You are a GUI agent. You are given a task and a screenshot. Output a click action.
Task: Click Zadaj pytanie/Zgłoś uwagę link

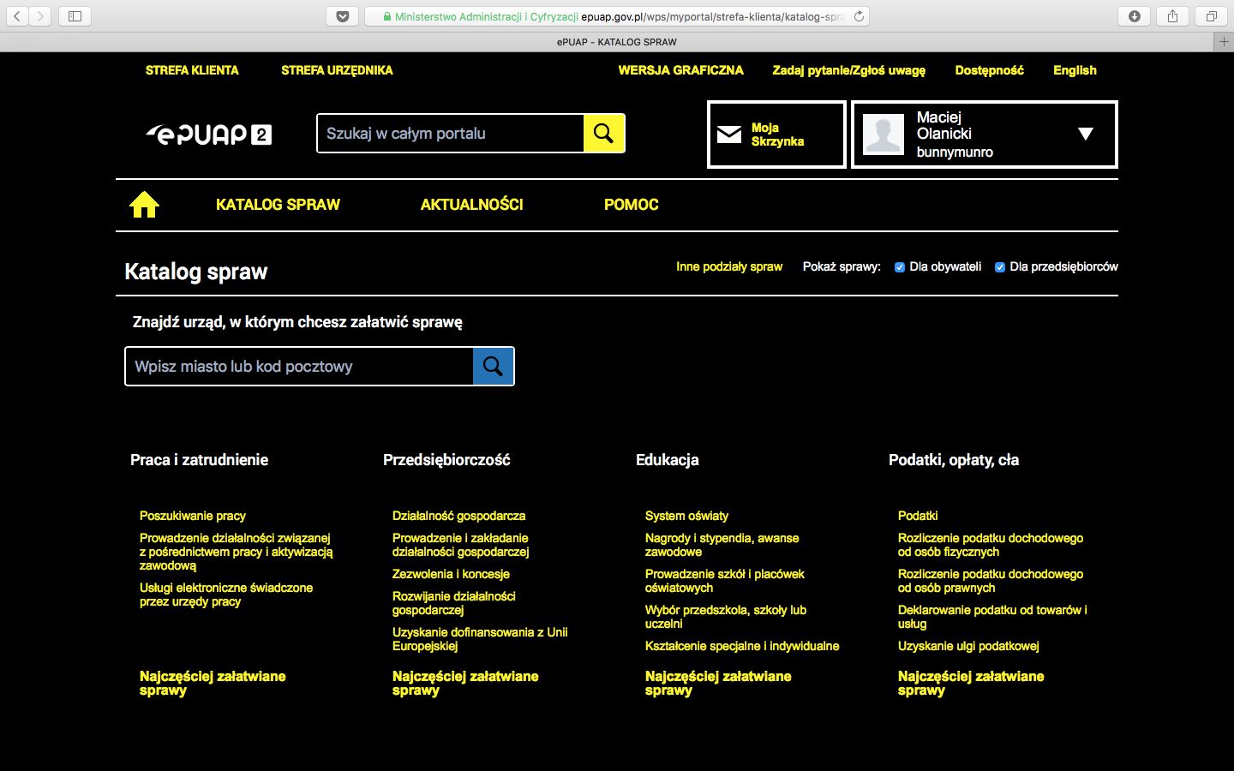tap(848, 70)
